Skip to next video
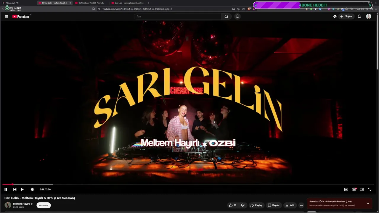The width and height of the screenshot is (379, 213). (23, 189)
